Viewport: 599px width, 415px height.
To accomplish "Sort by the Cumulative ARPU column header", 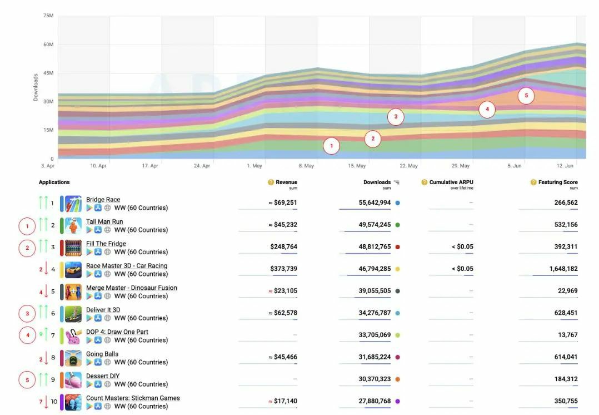I will (451, 182).
